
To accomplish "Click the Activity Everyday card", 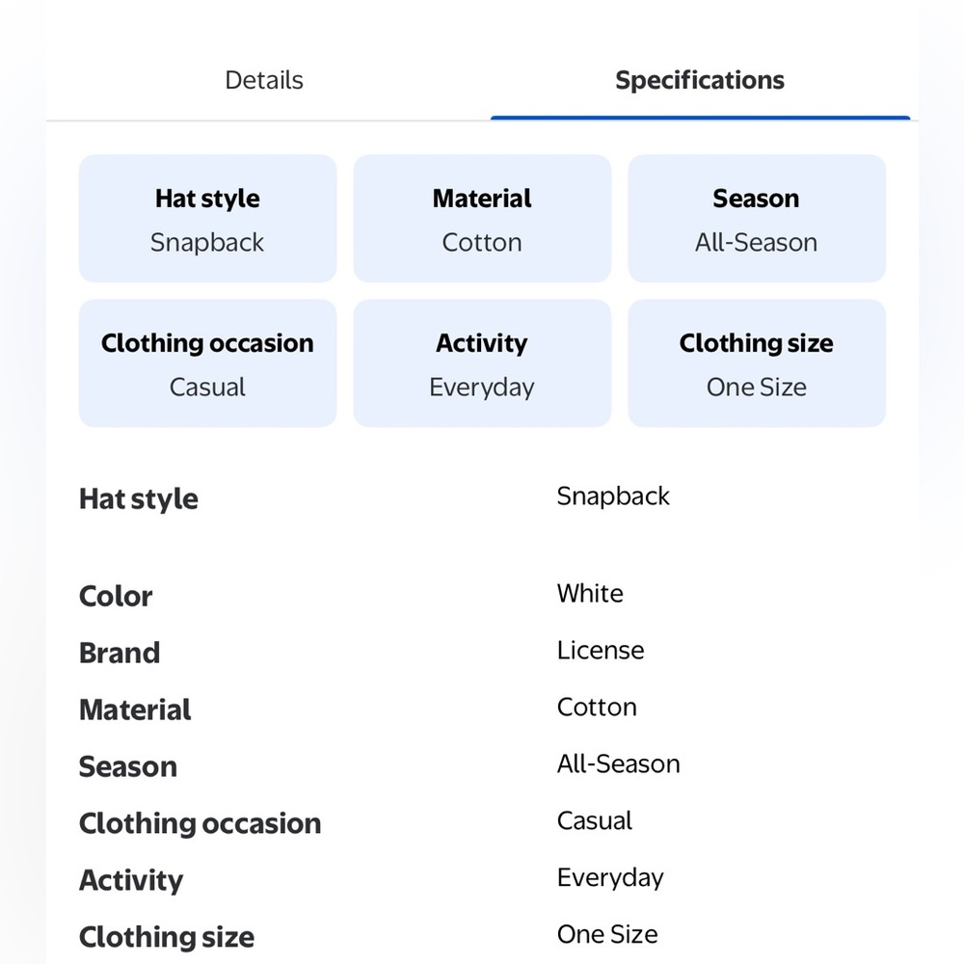I will point(482,363).
